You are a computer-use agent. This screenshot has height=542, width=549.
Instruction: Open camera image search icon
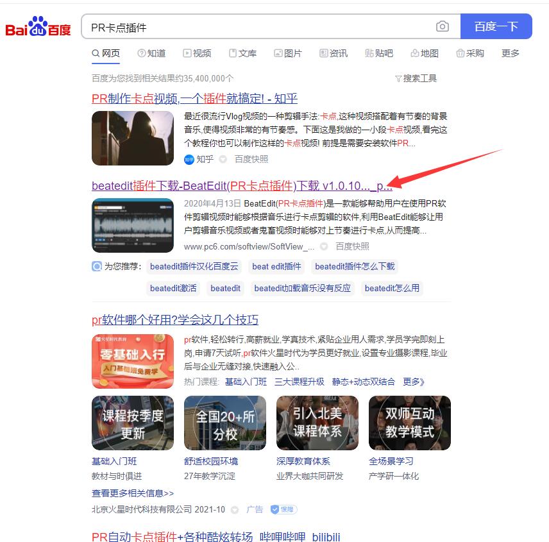442,26
